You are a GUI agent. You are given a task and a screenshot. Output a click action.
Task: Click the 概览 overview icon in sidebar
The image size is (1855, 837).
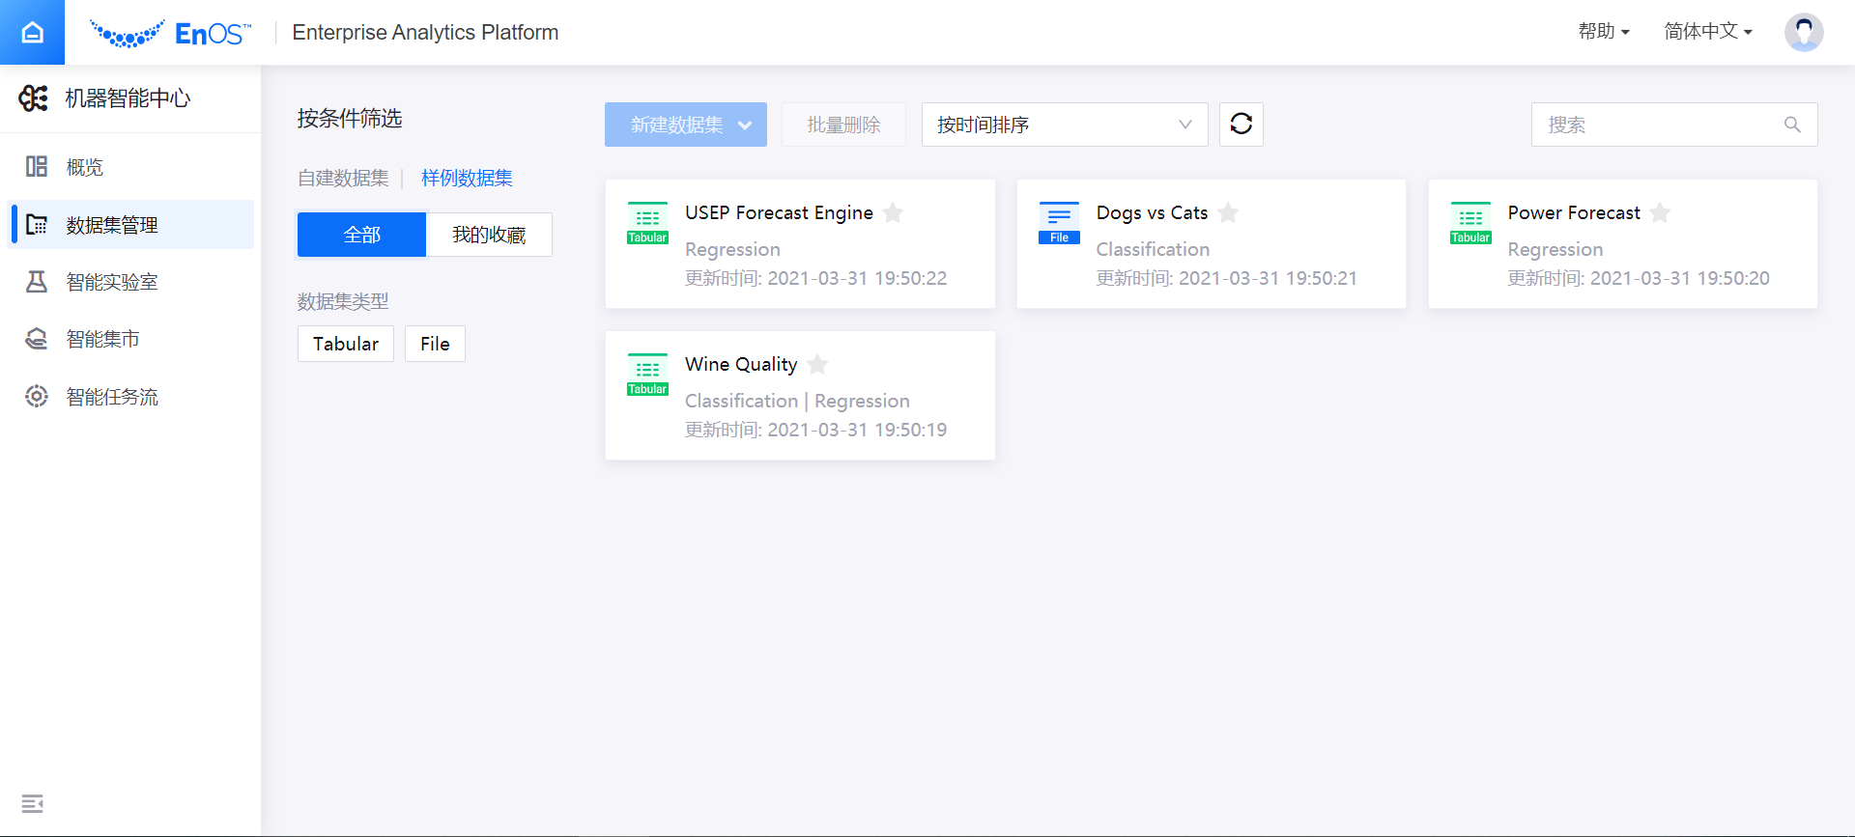click(x=37, y=167)
